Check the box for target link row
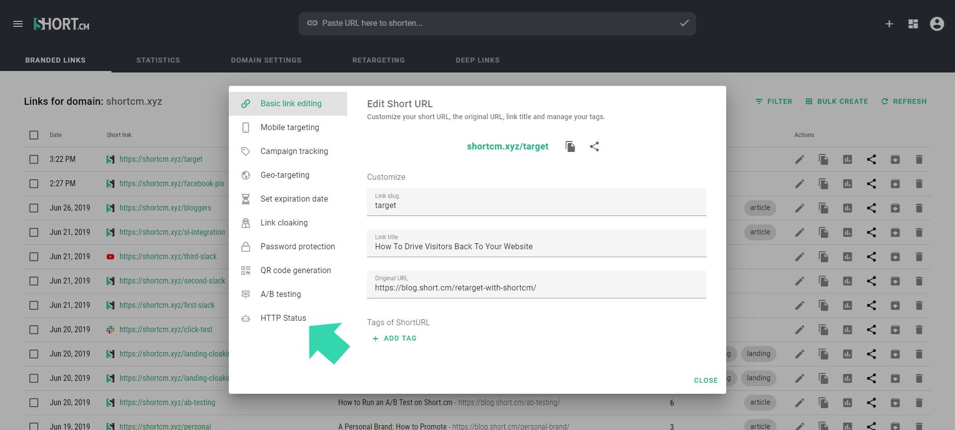 pyautogui.click(x=34, y=159)
